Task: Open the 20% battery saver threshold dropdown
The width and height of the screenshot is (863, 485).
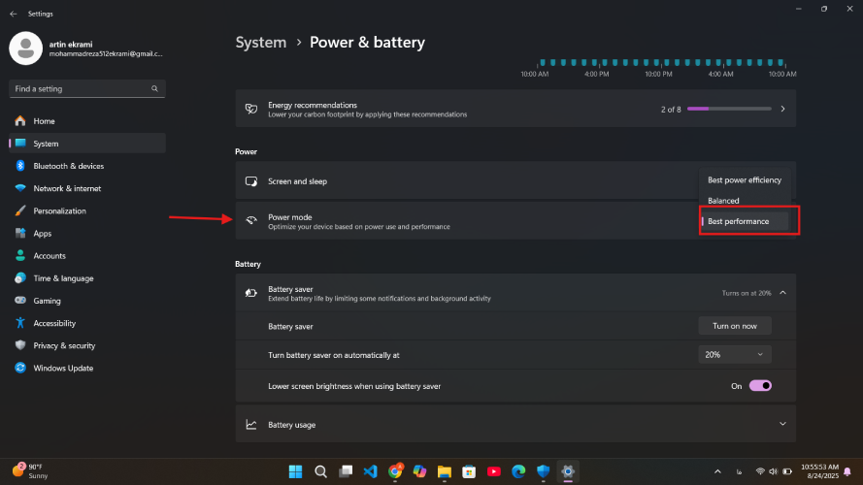Action: (735, 355)
